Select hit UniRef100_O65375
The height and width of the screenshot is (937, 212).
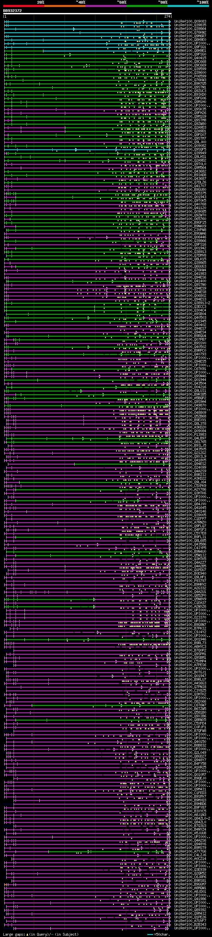point(190,193)
